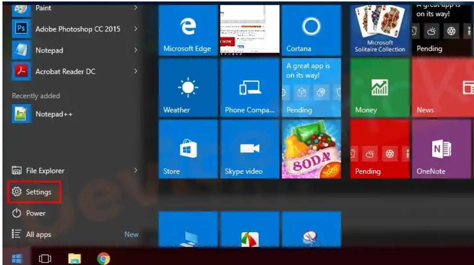Expand Paint jump list arrow

136,8
